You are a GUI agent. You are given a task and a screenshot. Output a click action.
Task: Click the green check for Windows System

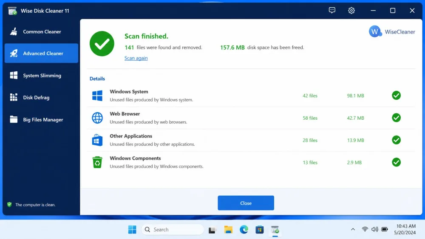(x=396, y=95)
